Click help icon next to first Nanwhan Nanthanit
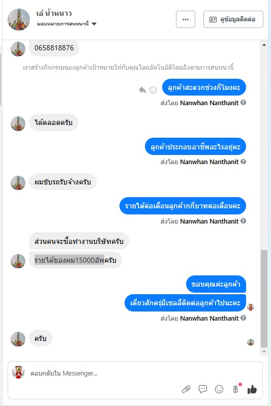271x406 pixels. tap(243, 103)
